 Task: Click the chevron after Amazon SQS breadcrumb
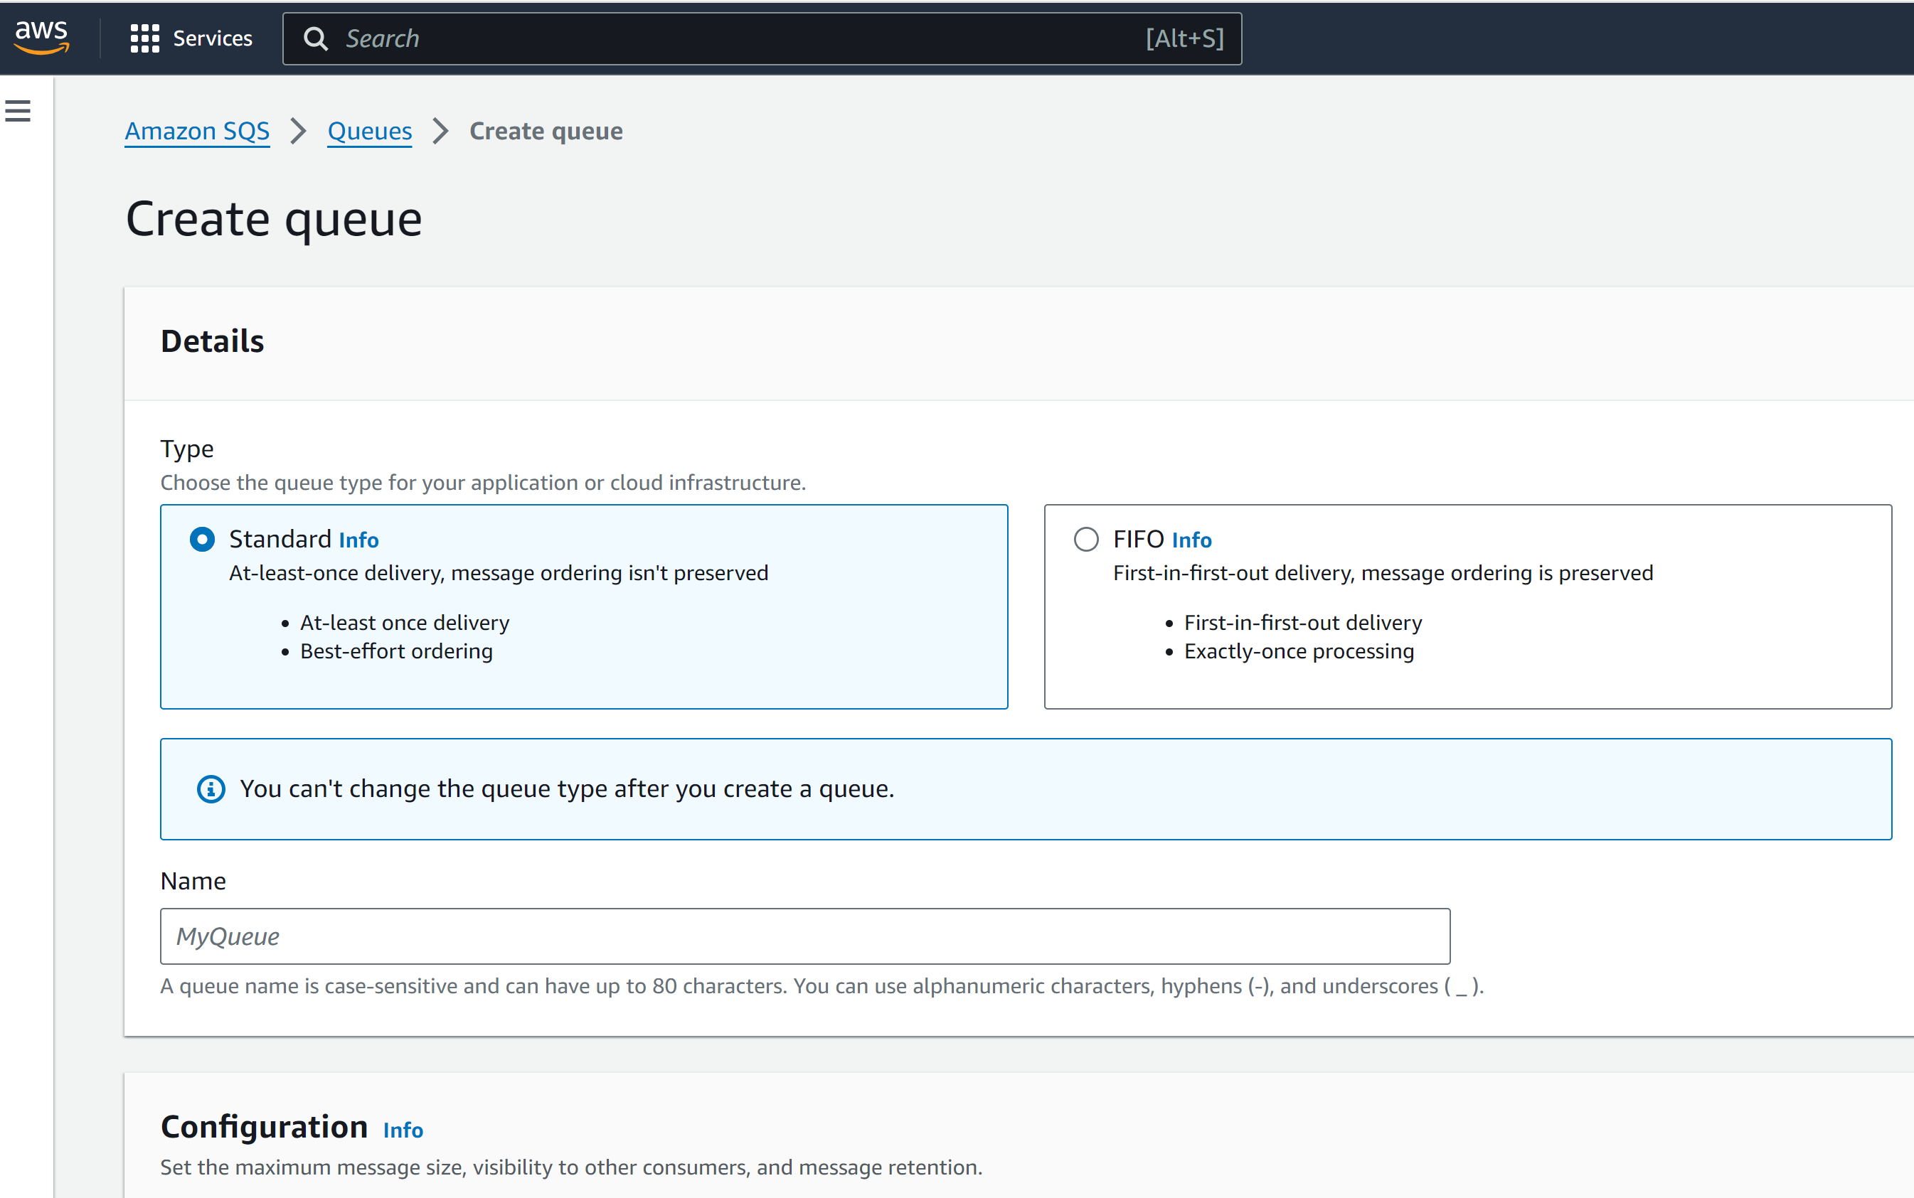pos(298,131)
